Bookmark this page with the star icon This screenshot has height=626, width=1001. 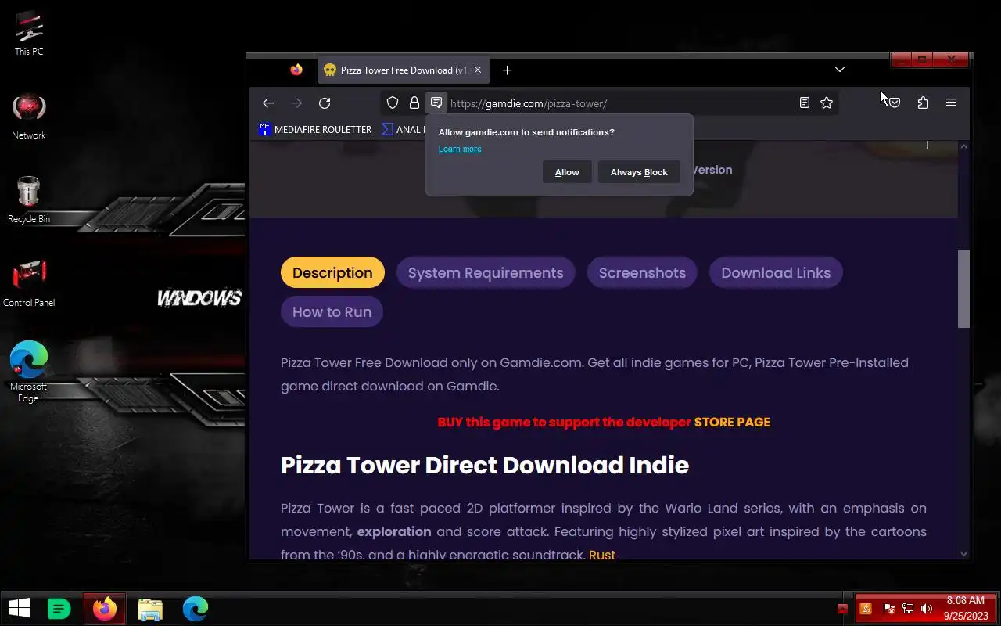[x=827, y=103]
